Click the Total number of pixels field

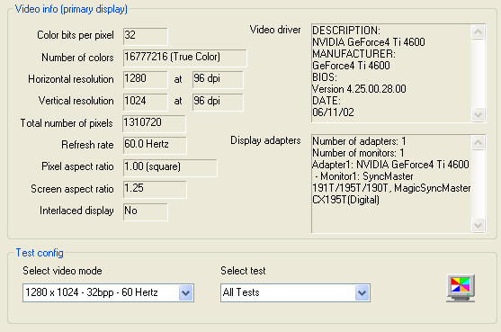(154, 123)
